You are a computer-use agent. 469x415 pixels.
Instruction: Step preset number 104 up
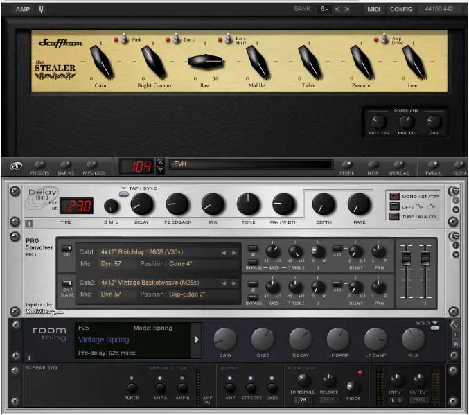(x=161, y=163)
